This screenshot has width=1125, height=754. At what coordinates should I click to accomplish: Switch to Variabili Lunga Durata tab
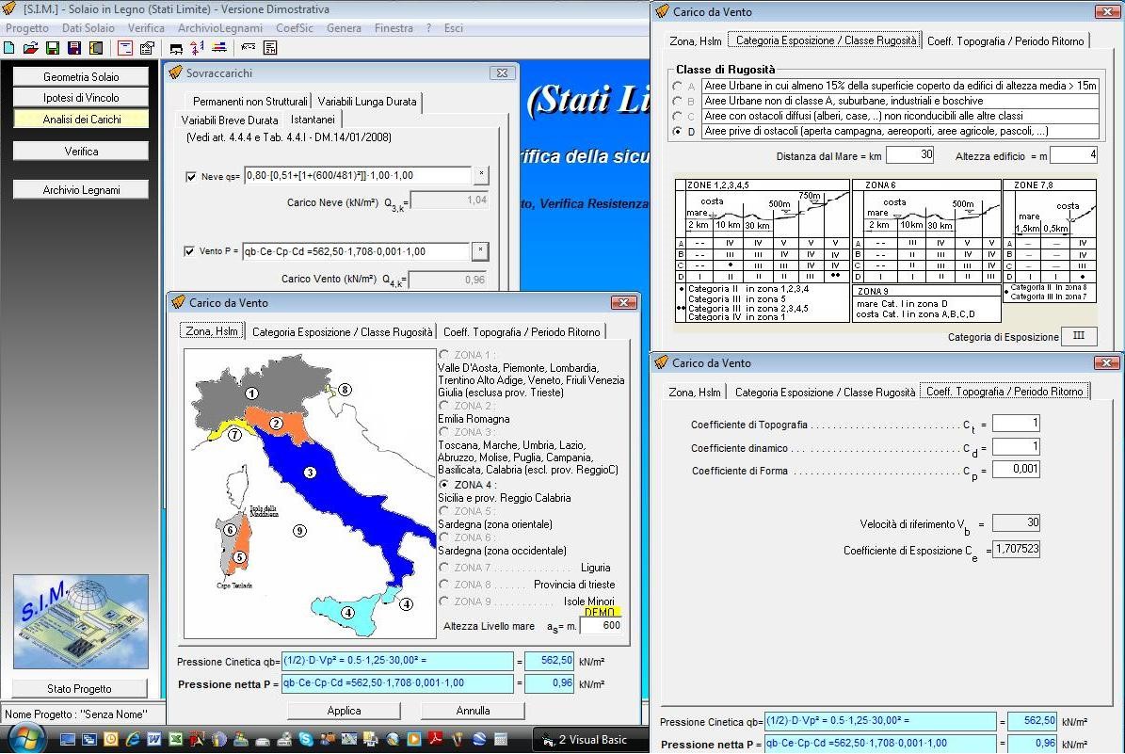tap(367, 101)
